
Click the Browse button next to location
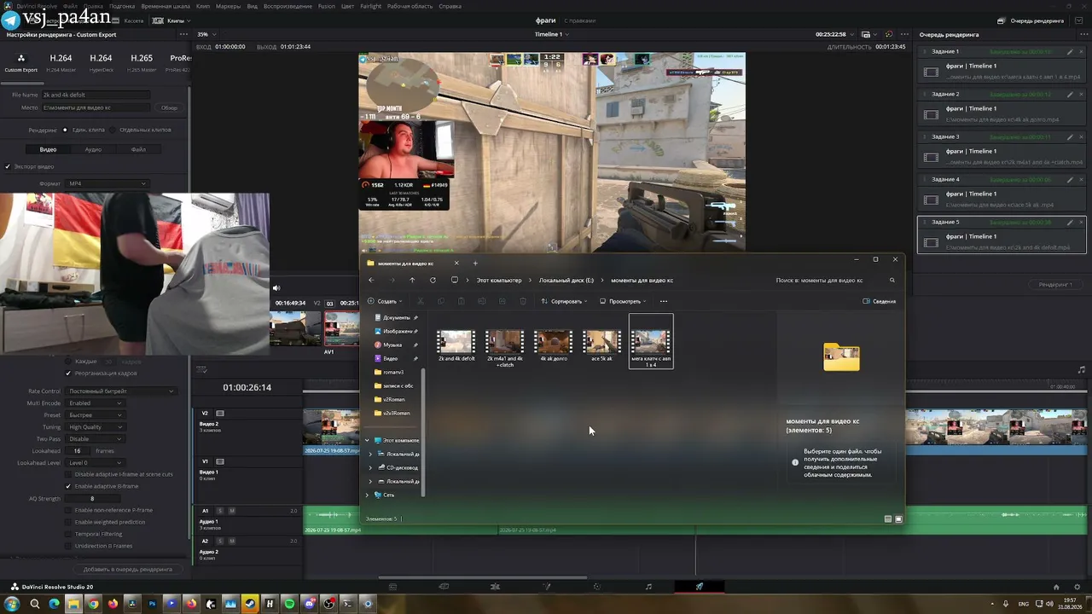point(169,107)
